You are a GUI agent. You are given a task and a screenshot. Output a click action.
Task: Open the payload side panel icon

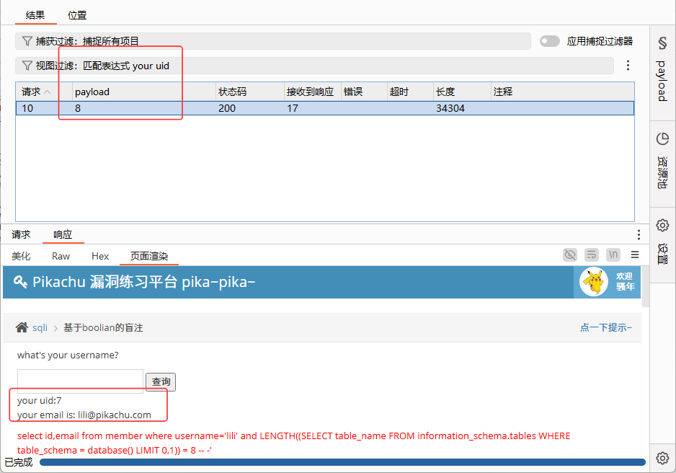click(x=662, y=43)
